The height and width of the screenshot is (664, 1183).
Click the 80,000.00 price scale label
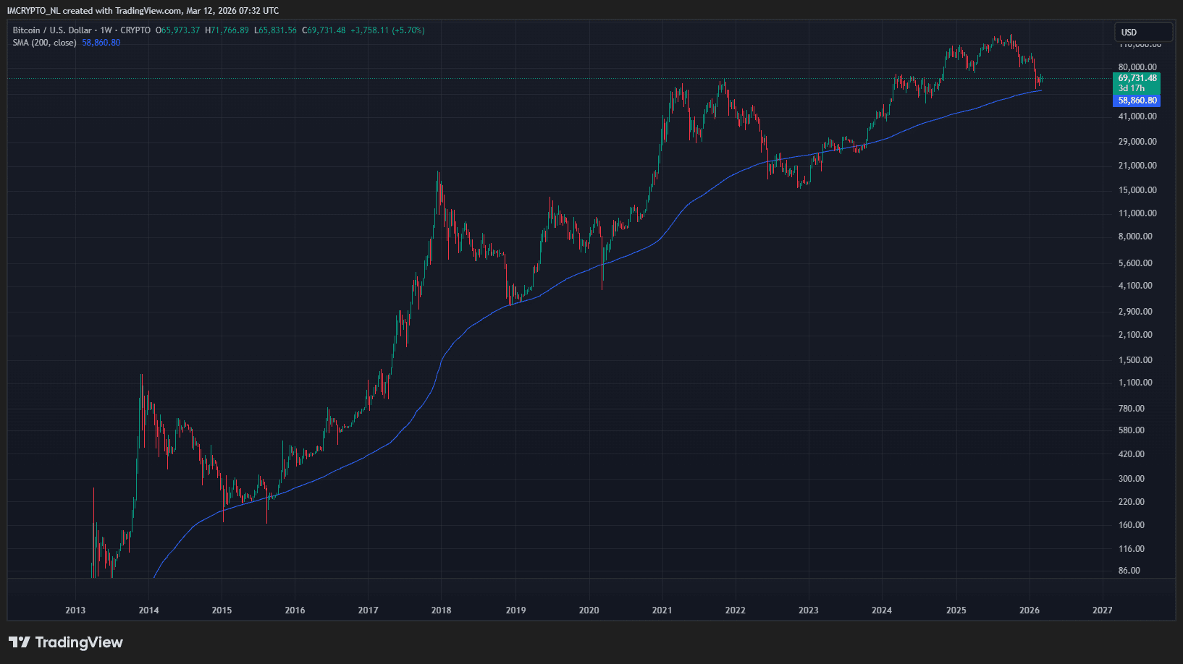point(1137,67)
